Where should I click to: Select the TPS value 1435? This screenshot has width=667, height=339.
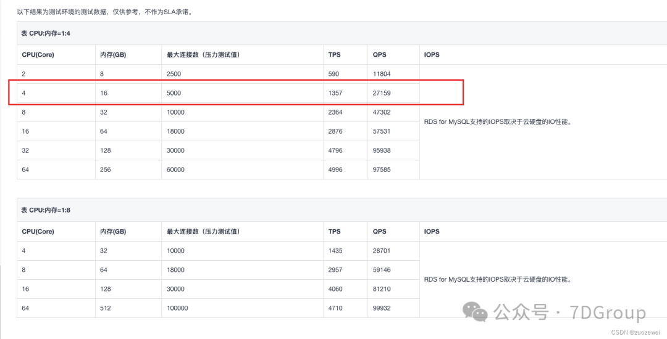click(x=335, y=251)
